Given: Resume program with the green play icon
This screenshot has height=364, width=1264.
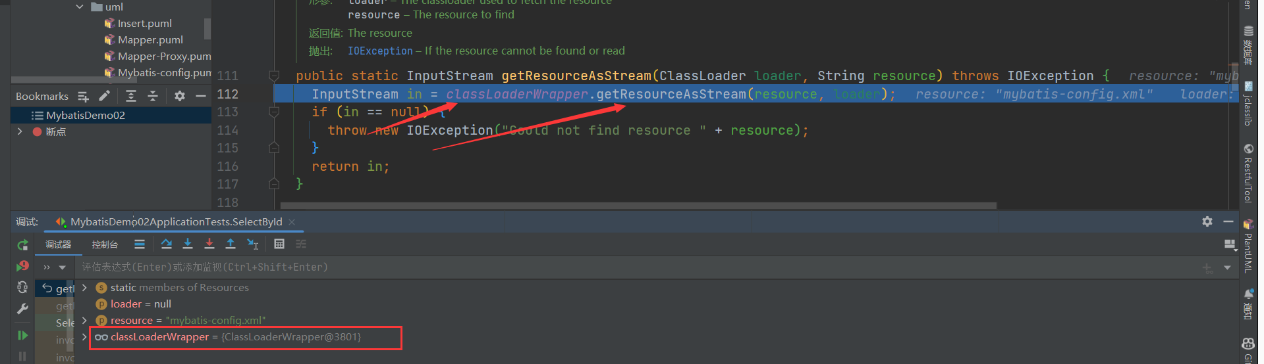Looking at the screenshot, I should (22, 335).
